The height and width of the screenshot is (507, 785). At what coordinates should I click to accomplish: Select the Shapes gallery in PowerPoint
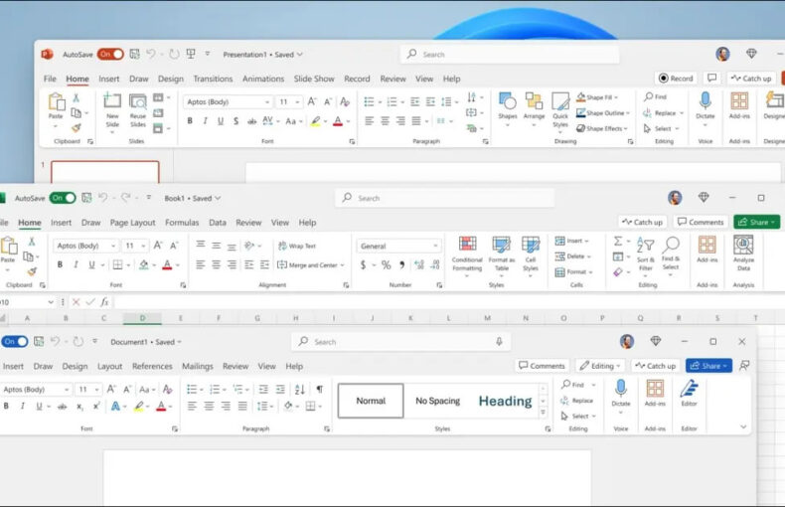coord(508,101)
